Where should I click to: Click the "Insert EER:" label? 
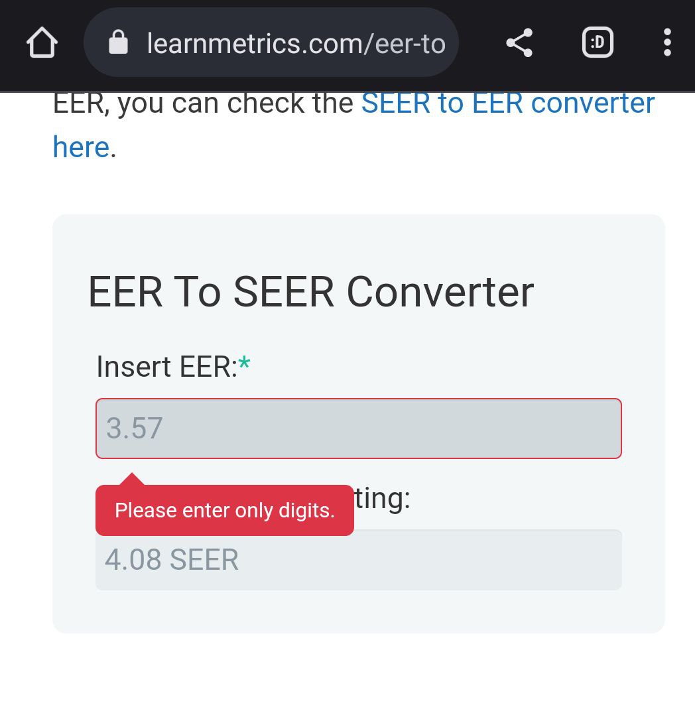pyautogui.click(x=166, y=367)
